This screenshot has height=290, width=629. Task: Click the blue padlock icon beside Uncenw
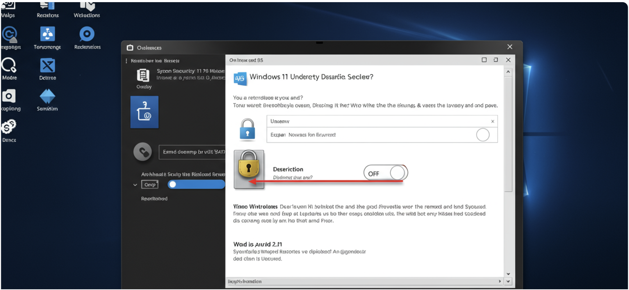tap(247, 130)
